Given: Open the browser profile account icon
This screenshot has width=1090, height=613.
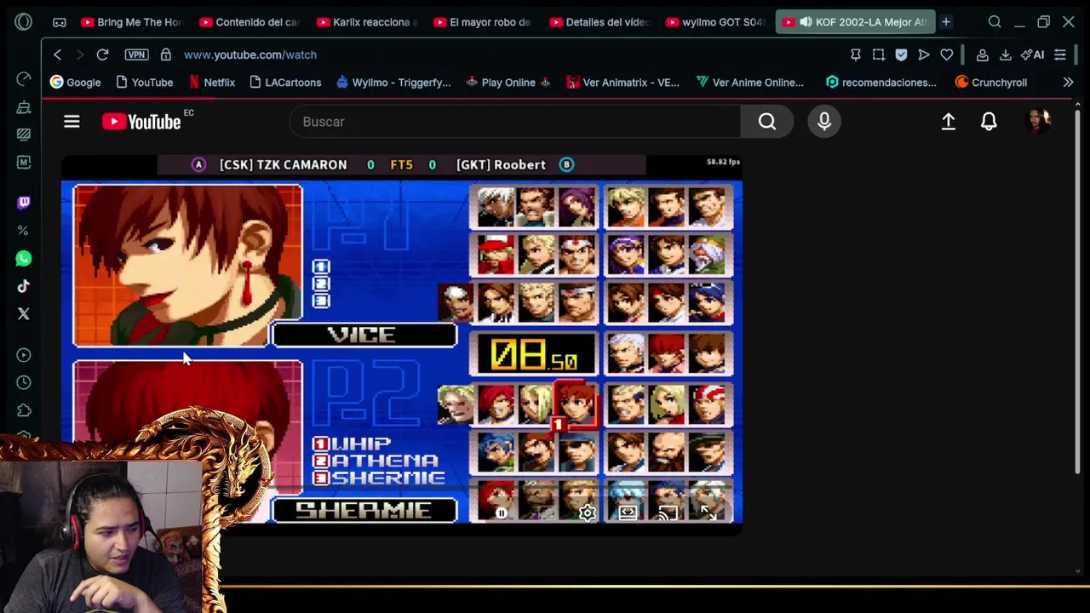Looking at the screenshot, I should tap(982, 54).
